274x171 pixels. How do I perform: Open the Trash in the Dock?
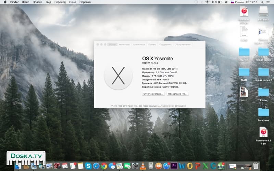pyautogui.click(x=256, y=166)
